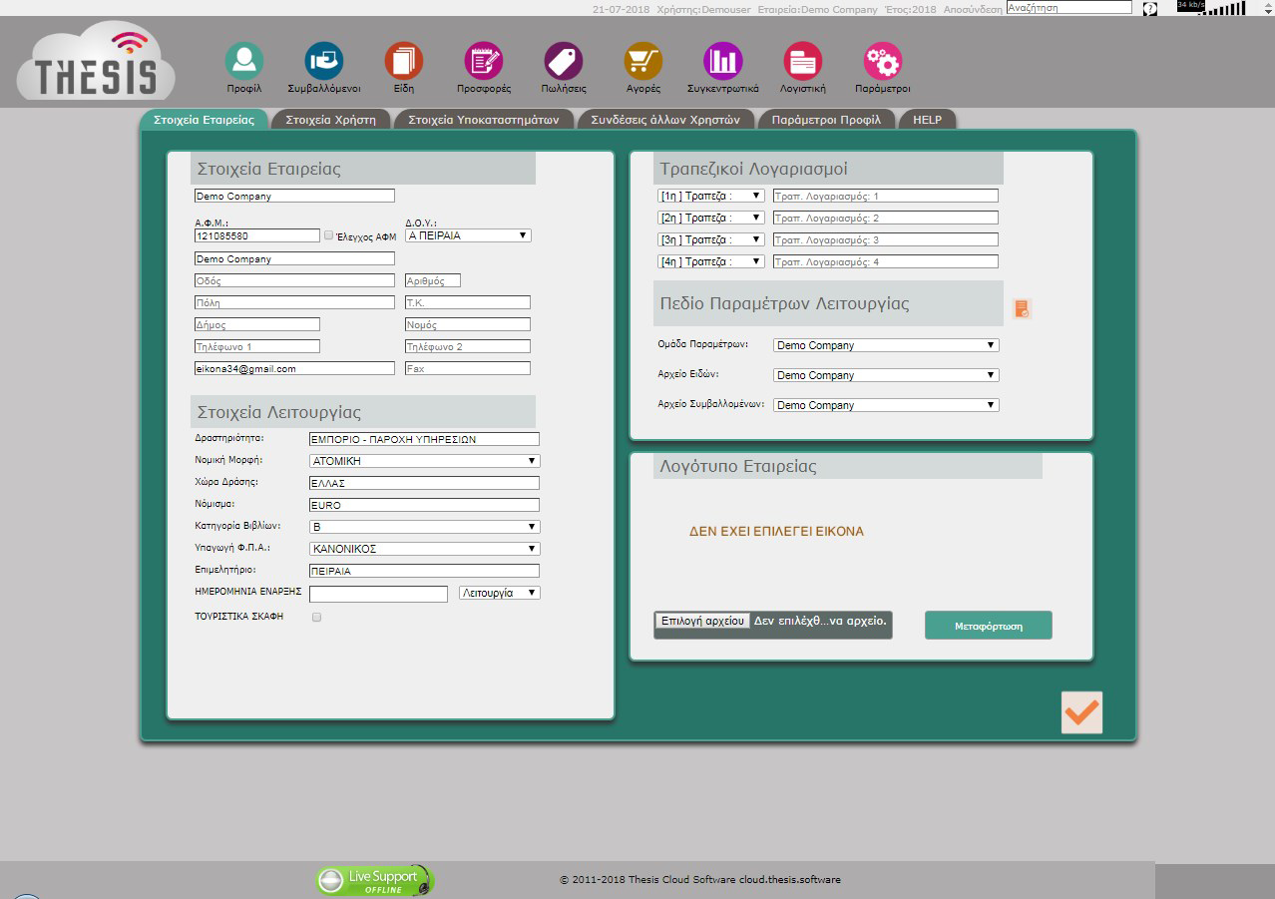
Task: Select the Προσφορές offers icon
Action: pyautogui.click(x=484, y=62)
